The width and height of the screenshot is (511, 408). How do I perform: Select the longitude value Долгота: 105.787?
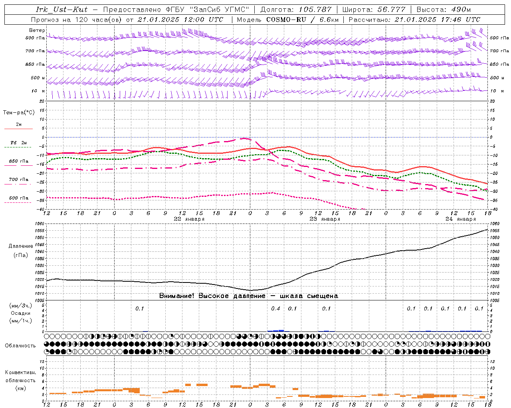pyautogui.click(x=296, y=10)
